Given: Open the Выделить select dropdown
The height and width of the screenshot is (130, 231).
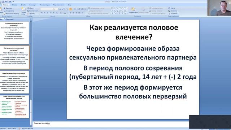Looking at the screenshot, I should (x=173, y=14).
